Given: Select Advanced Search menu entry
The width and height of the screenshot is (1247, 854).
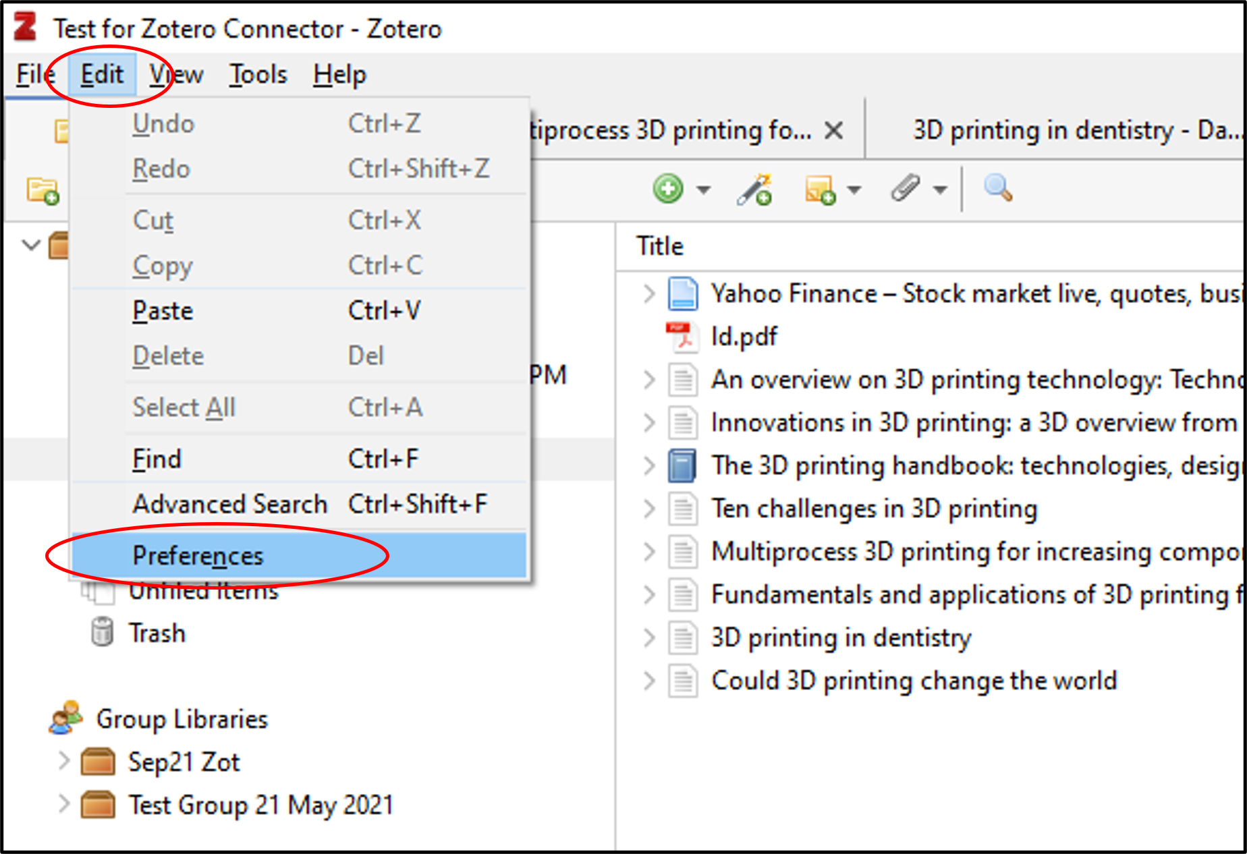Looking at the screenshot, I should tap(230, 504).
